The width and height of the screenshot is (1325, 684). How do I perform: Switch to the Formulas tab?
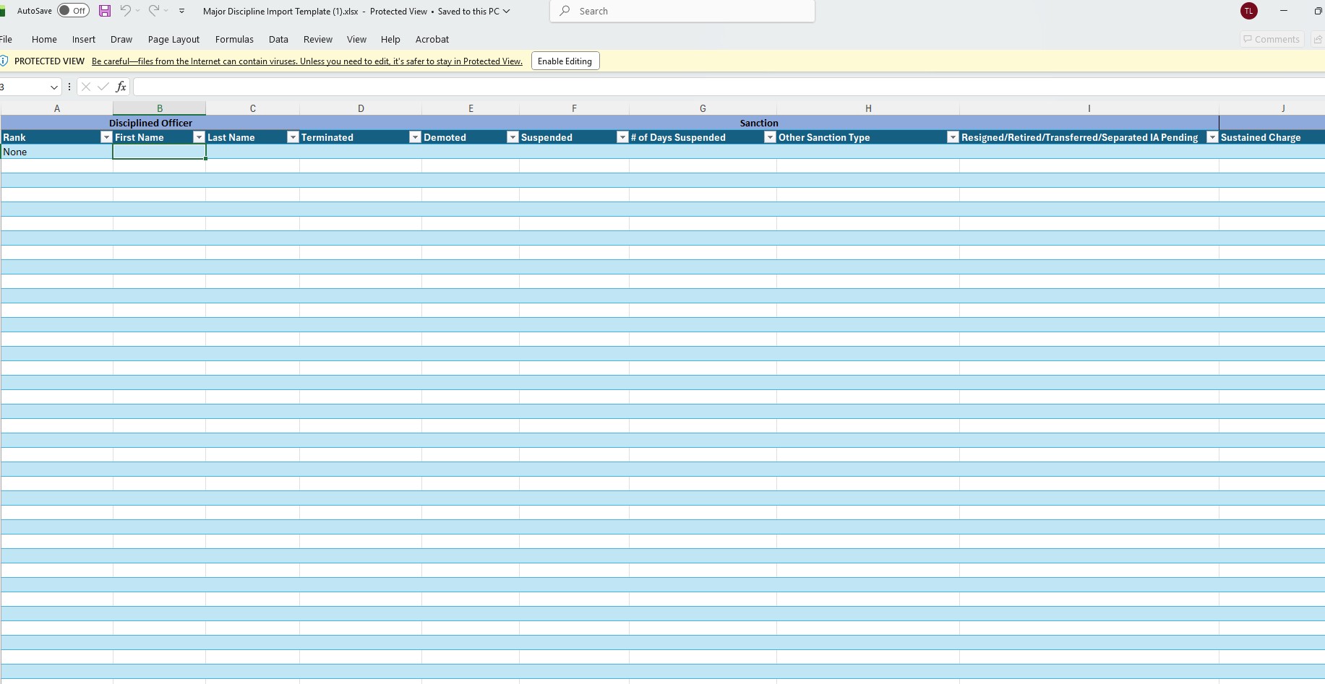pyautogui.click(x=234, y=40)
